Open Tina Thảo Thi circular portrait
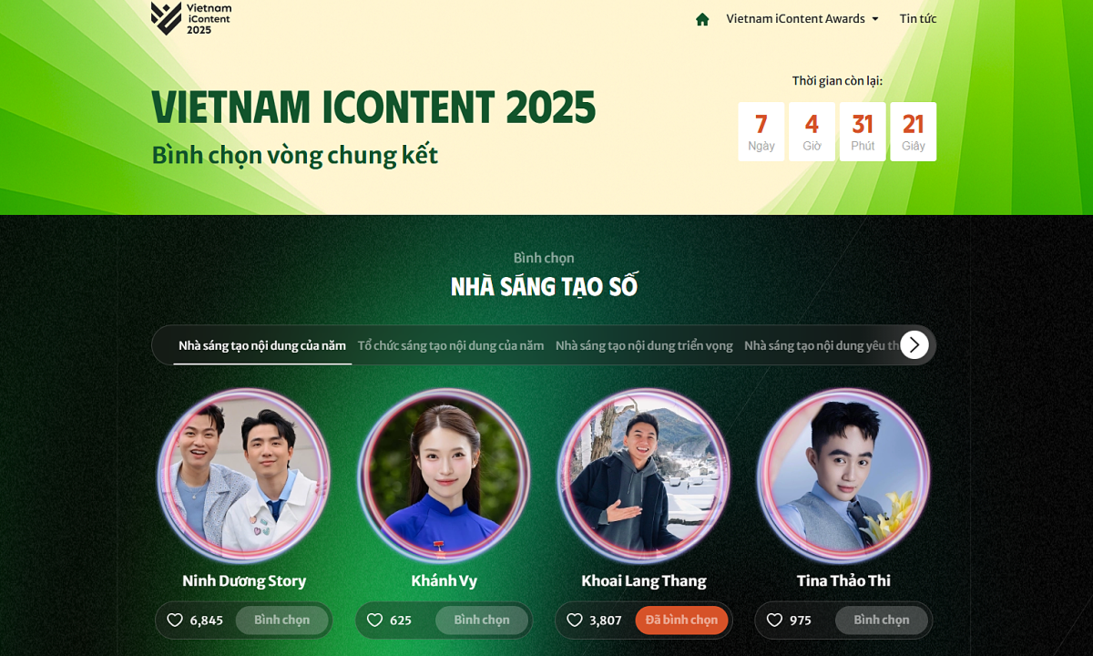The width and height of the screenshot is (1093, 656). pyautogui.click(x=843, y=475)
